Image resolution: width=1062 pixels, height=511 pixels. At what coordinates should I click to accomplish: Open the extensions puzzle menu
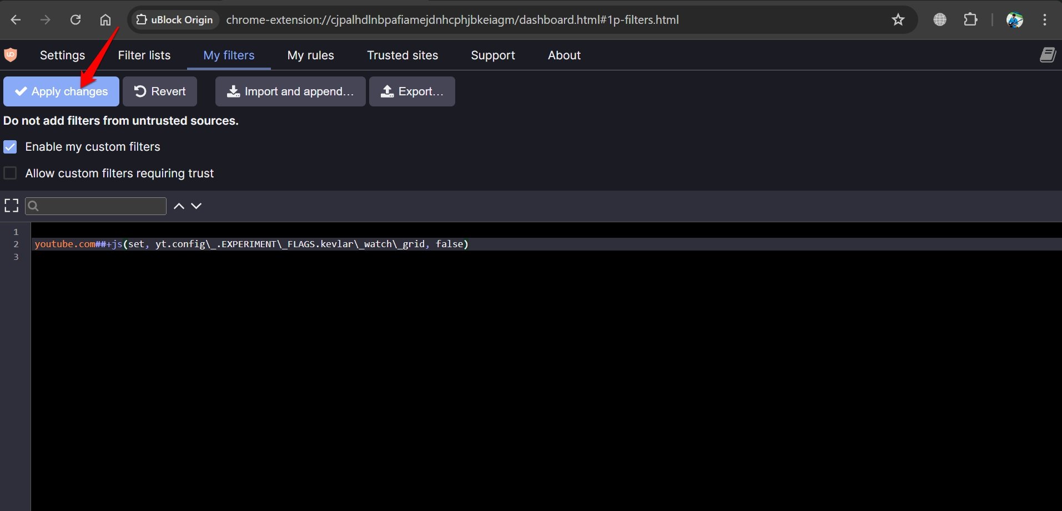coord(970,19)
